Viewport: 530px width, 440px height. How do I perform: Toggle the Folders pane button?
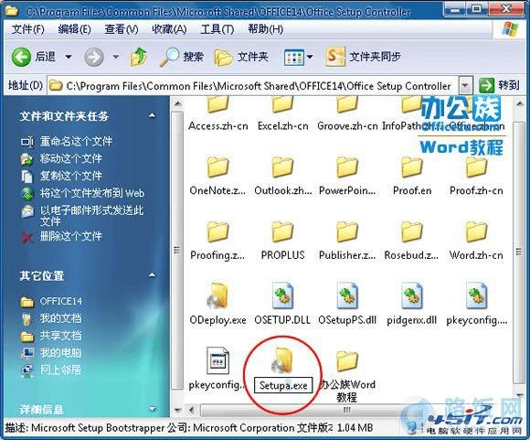pos(240,57)
